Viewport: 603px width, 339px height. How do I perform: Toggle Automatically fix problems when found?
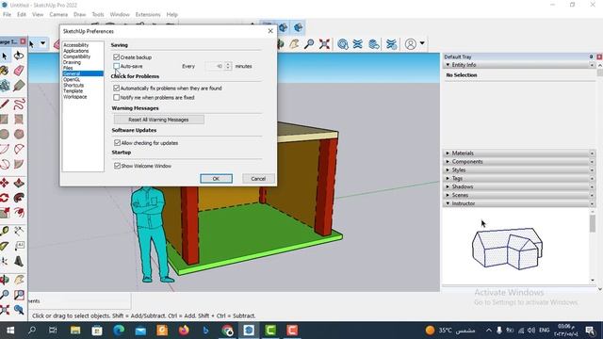tap(117, 88)
